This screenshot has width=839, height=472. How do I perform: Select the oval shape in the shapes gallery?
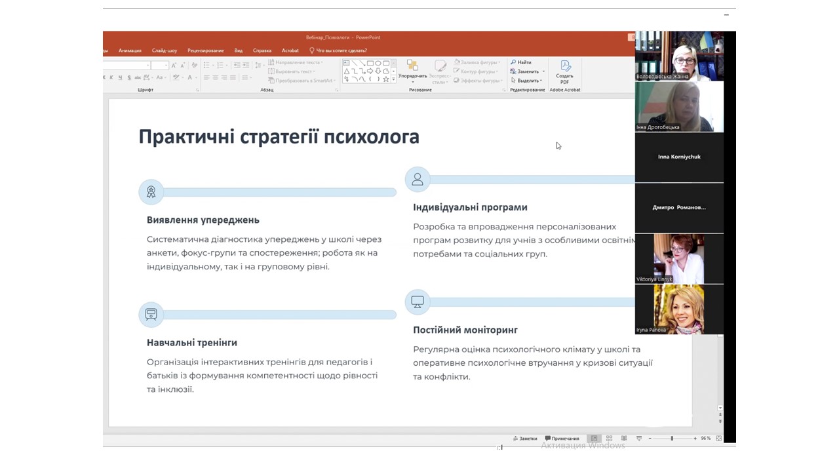(378, 63)
